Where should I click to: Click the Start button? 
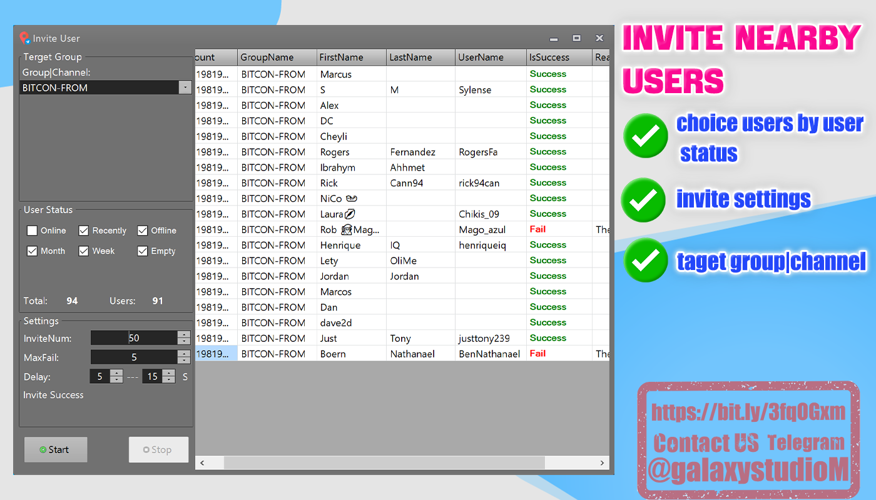(x=55, y=449)
